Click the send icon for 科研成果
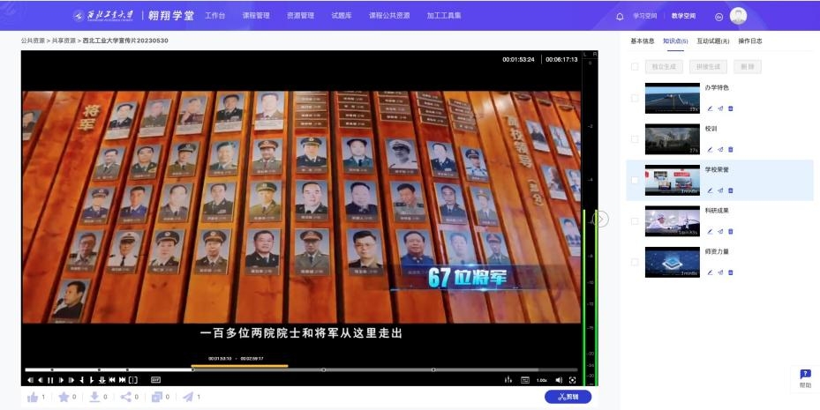The image size is (820, 410). coord(720,232)
